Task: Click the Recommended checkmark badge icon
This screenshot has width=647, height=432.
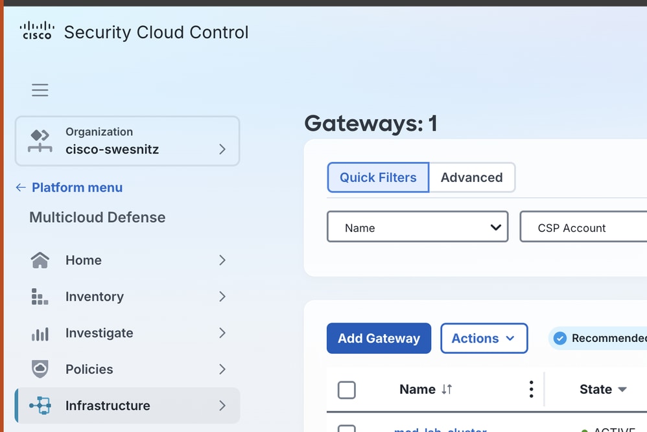Action: (560, 339)
